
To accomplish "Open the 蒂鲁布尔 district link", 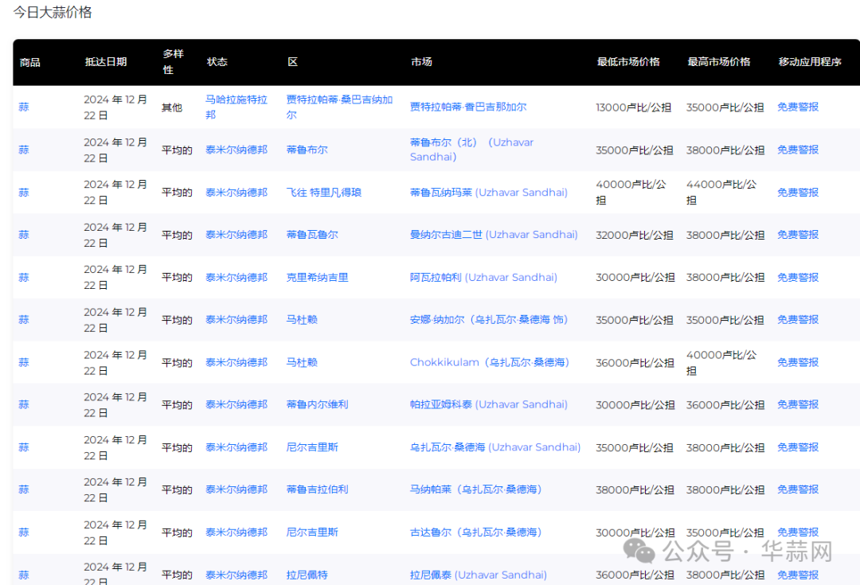I will pos(307,150).
